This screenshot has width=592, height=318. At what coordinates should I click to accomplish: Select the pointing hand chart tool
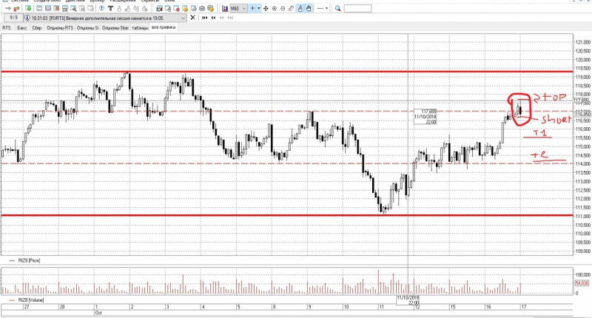pyautogui.click(x=300, y=8)
